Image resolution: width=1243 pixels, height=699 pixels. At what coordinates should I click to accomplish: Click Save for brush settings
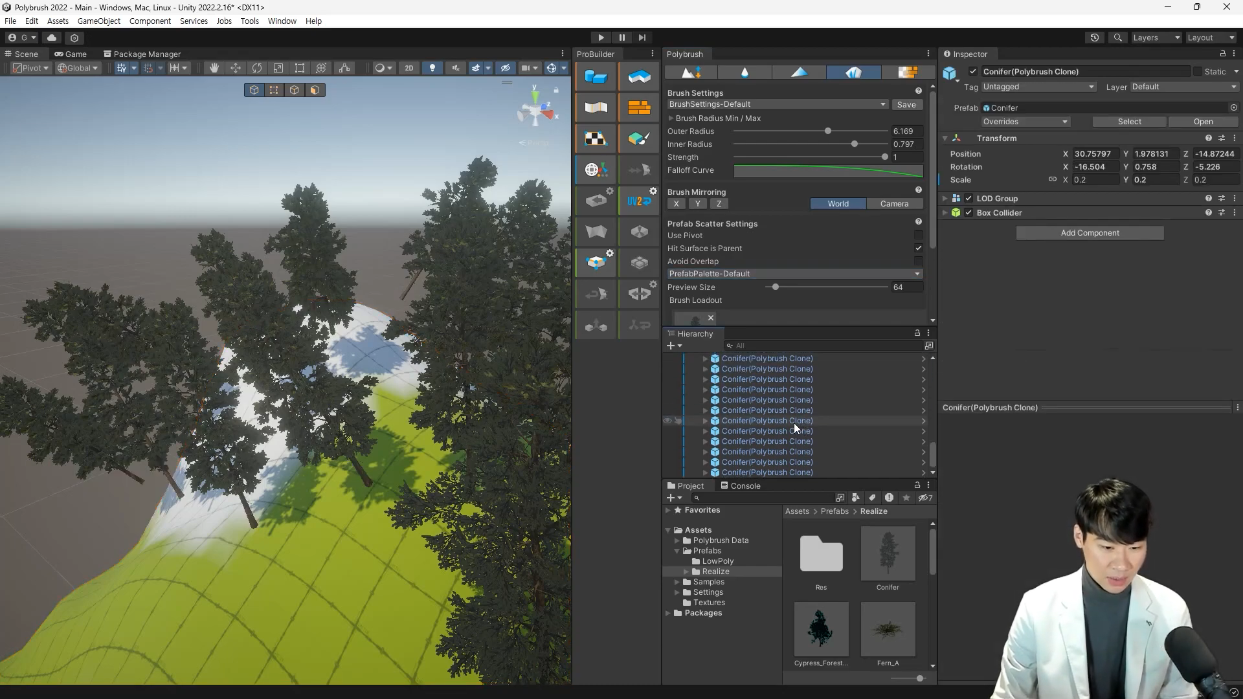point(906,104)
